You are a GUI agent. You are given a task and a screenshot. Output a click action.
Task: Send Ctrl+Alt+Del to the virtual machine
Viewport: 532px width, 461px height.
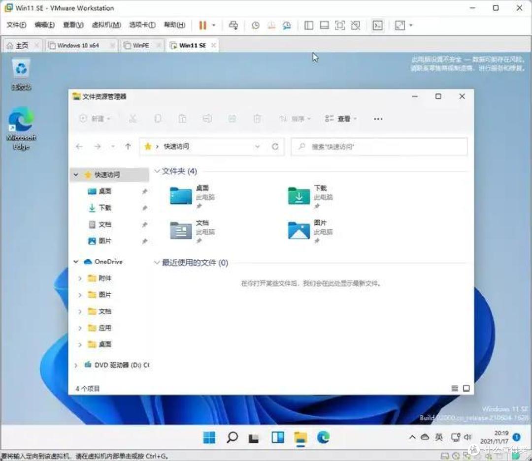(233, 25)
